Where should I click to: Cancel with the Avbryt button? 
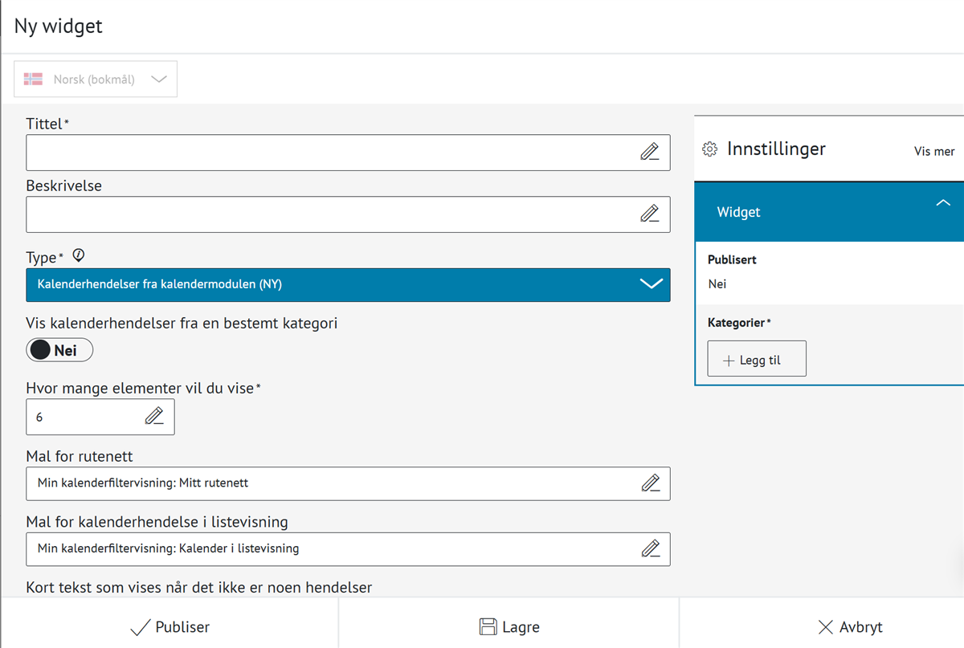[850, 627]
